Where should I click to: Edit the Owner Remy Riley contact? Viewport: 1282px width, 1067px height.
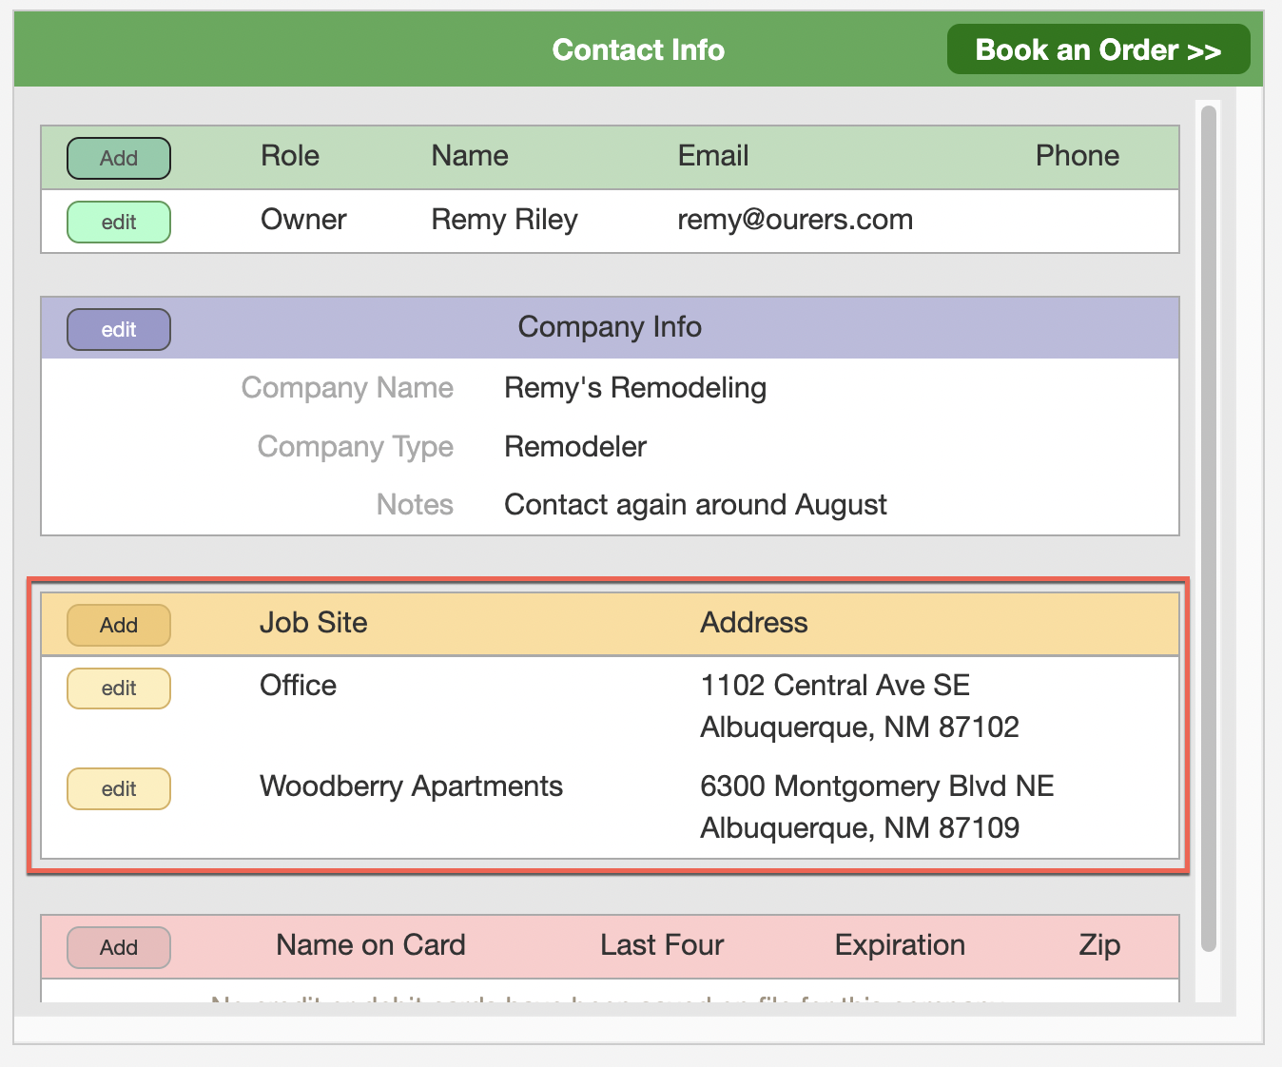click(x=119, y=222)
